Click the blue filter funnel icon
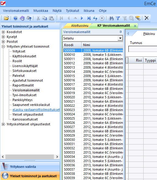The image size is (157, 180). coord(118,18)
